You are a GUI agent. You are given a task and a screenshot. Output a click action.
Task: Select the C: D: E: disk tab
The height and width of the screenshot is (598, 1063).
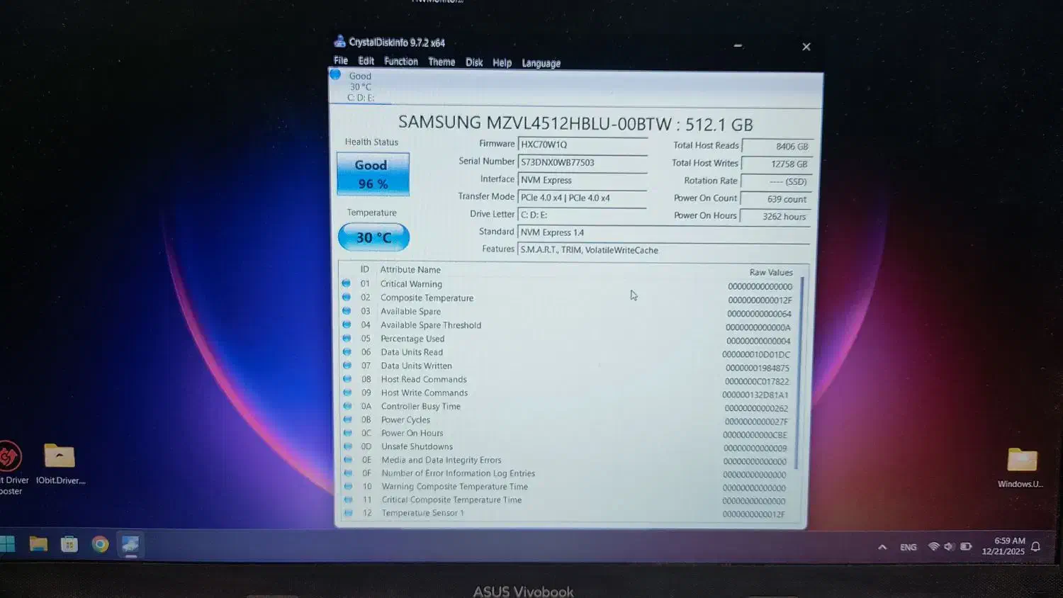tap(360, 87)
